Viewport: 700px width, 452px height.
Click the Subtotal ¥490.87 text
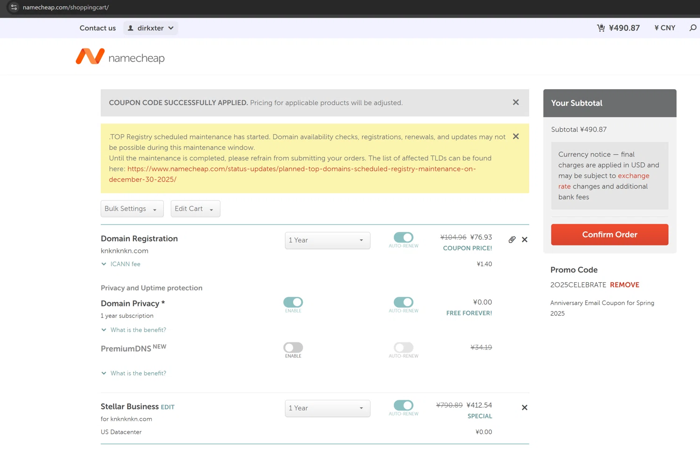pyautogui.click(x=579, y=130)
